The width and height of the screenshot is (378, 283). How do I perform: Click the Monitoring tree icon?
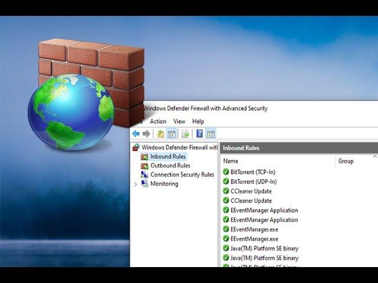[144, 183]
